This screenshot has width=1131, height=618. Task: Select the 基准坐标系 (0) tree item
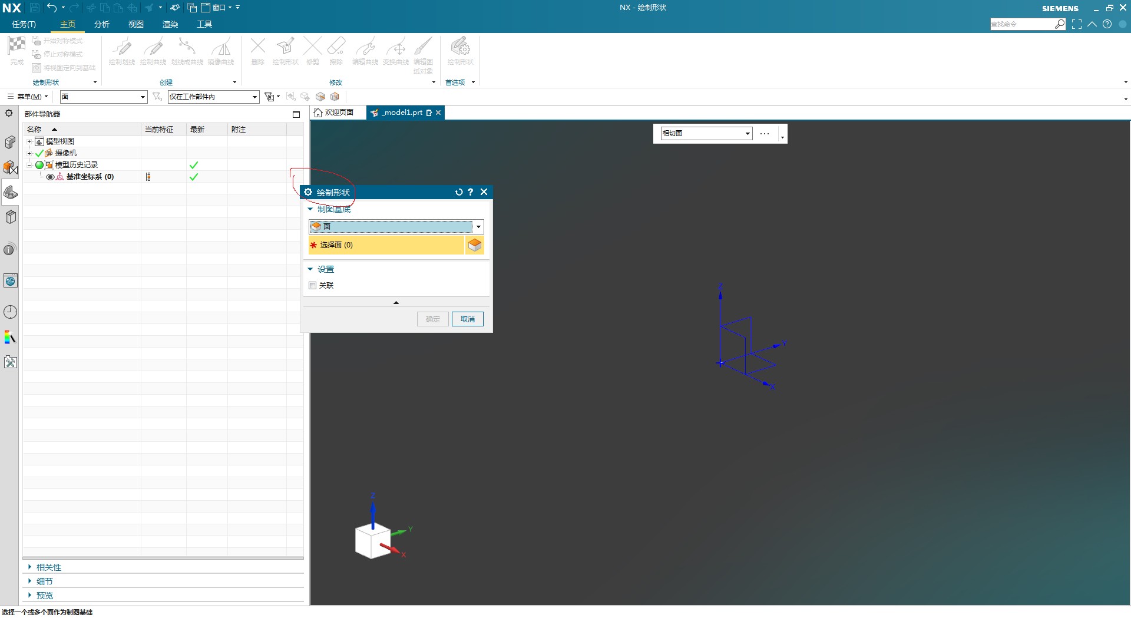point(90,177)
